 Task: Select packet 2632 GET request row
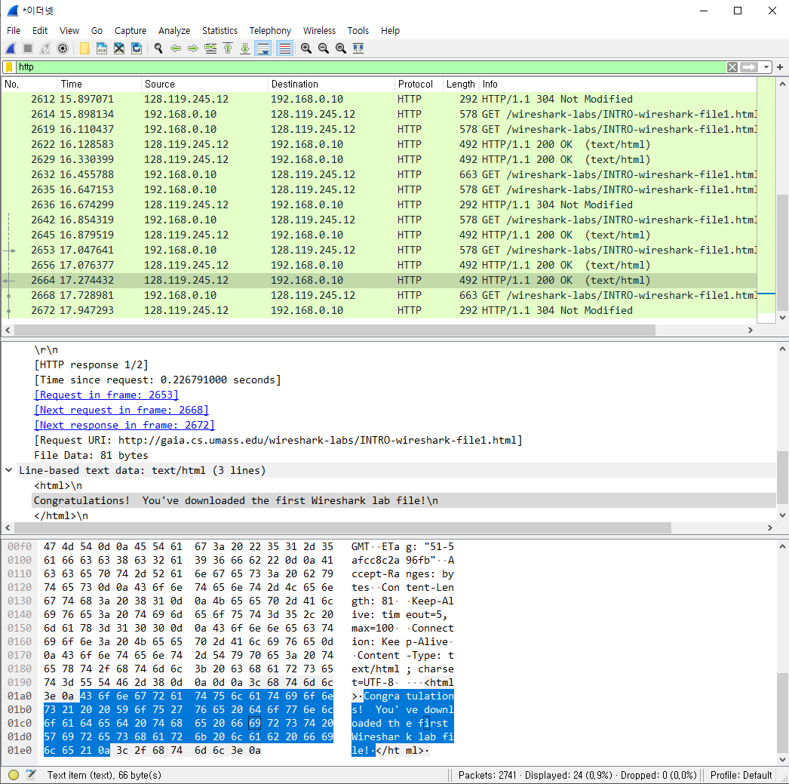coord(379,174)
